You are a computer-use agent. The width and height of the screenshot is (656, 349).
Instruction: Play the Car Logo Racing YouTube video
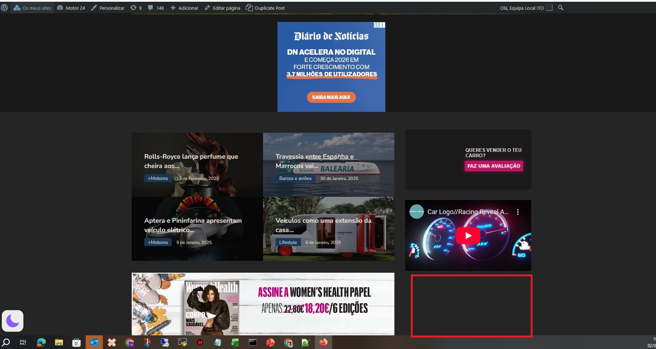click(x=468, y=235)
